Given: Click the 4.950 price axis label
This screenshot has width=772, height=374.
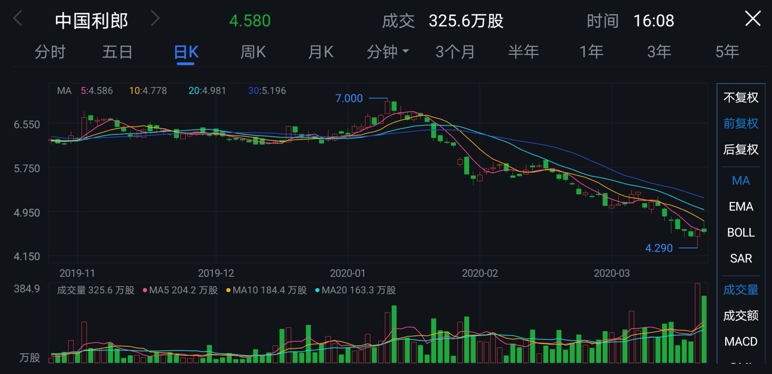Looking at the screenshot, I should pos(27,213).
